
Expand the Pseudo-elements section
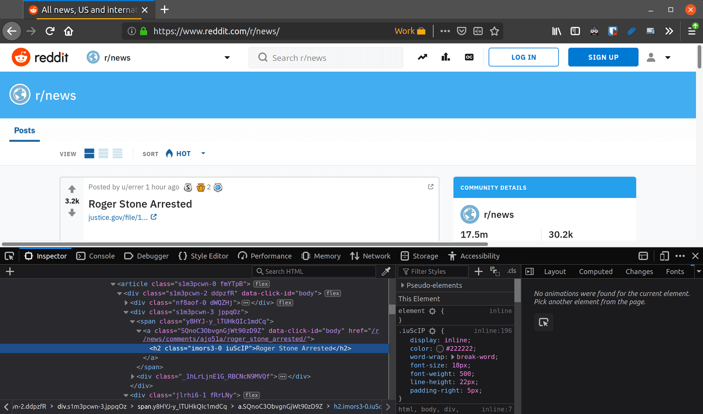[x=403, y=285]
